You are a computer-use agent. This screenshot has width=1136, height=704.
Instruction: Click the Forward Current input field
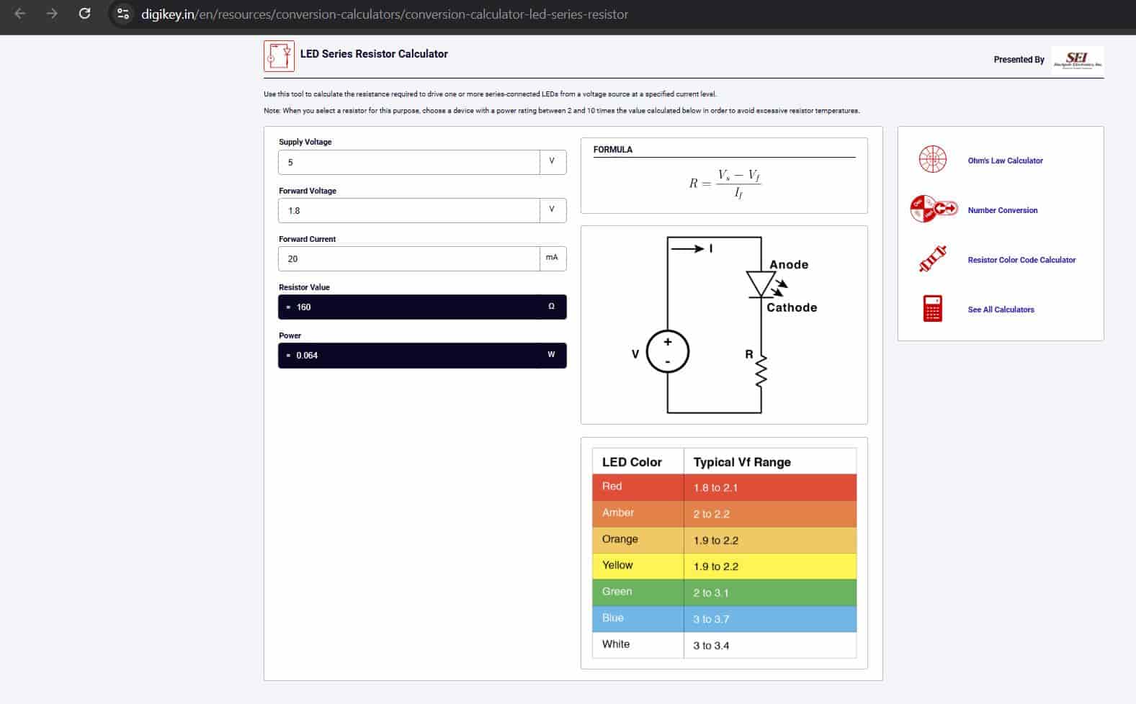click(409, 258)
